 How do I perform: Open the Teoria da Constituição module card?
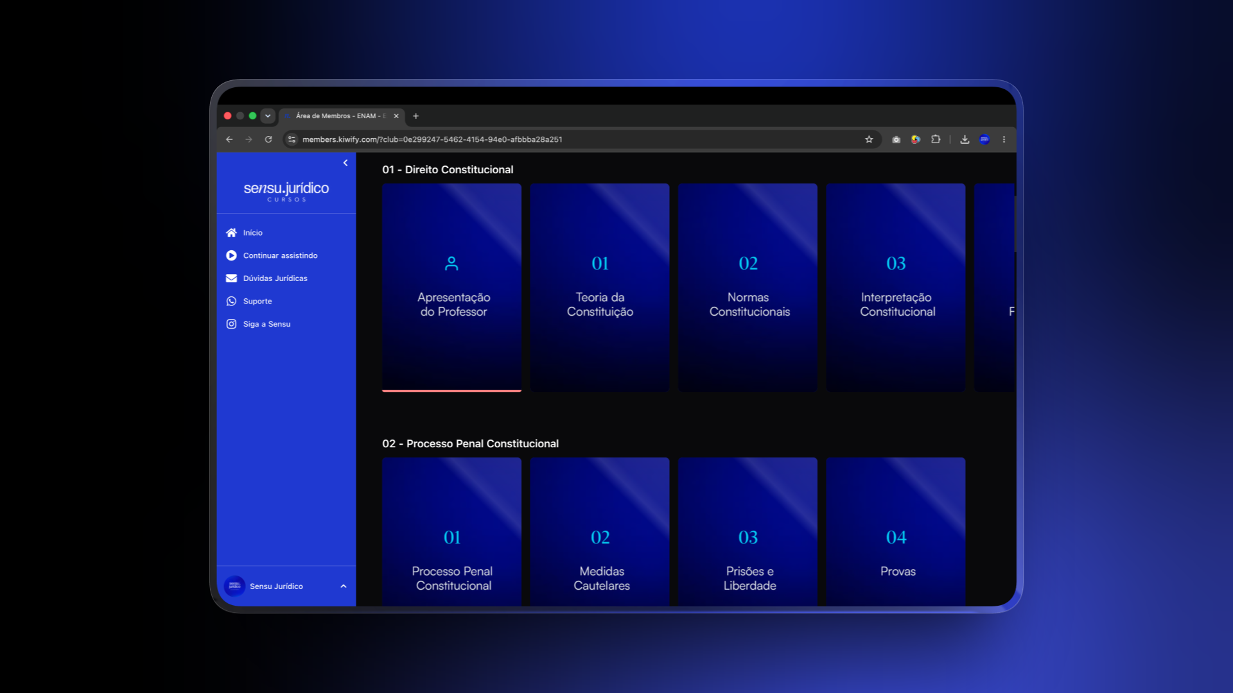[600, 287]
